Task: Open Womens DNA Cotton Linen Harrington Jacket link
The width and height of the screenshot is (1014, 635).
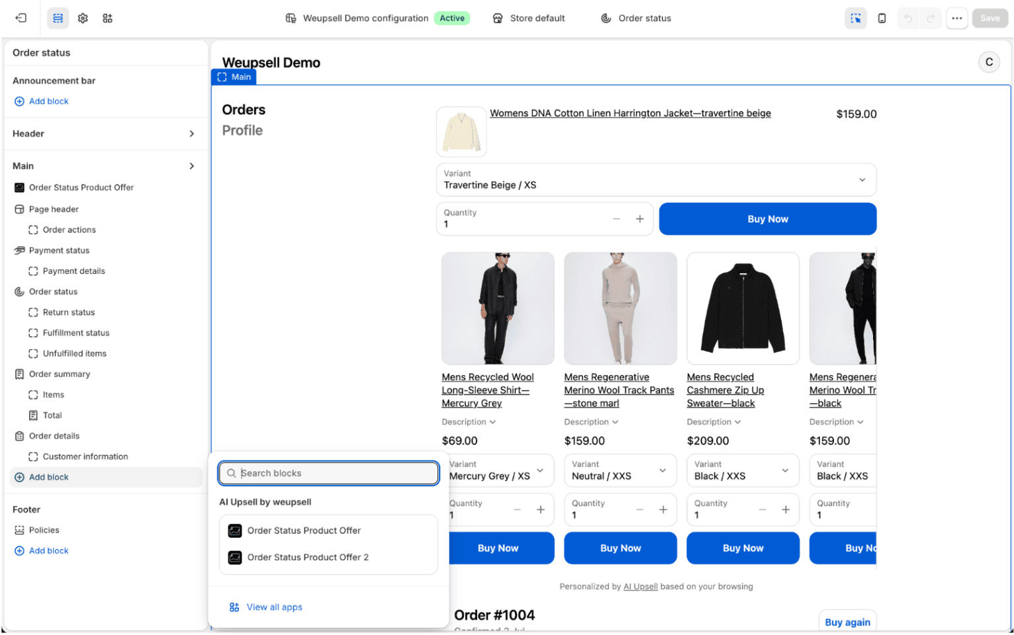Action: [x=630, y=113]
